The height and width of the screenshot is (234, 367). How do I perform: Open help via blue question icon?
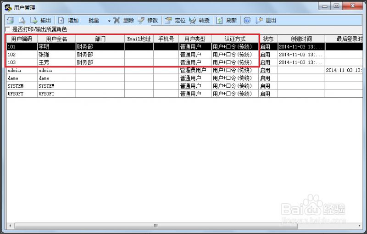[x=247, y=20]
